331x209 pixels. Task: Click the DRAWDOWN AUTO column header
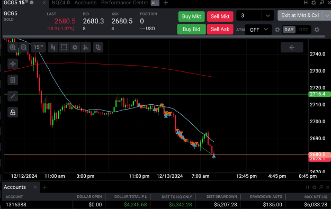(266, 197)
